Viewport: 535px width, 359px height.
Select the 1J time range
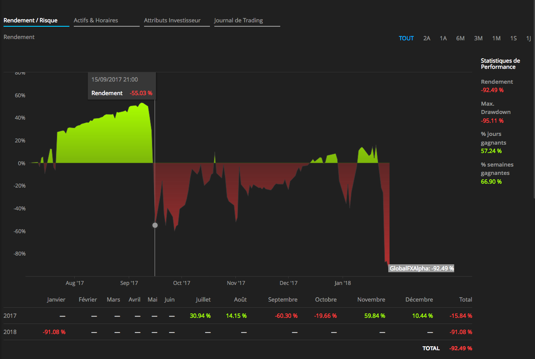click(528, 38)
